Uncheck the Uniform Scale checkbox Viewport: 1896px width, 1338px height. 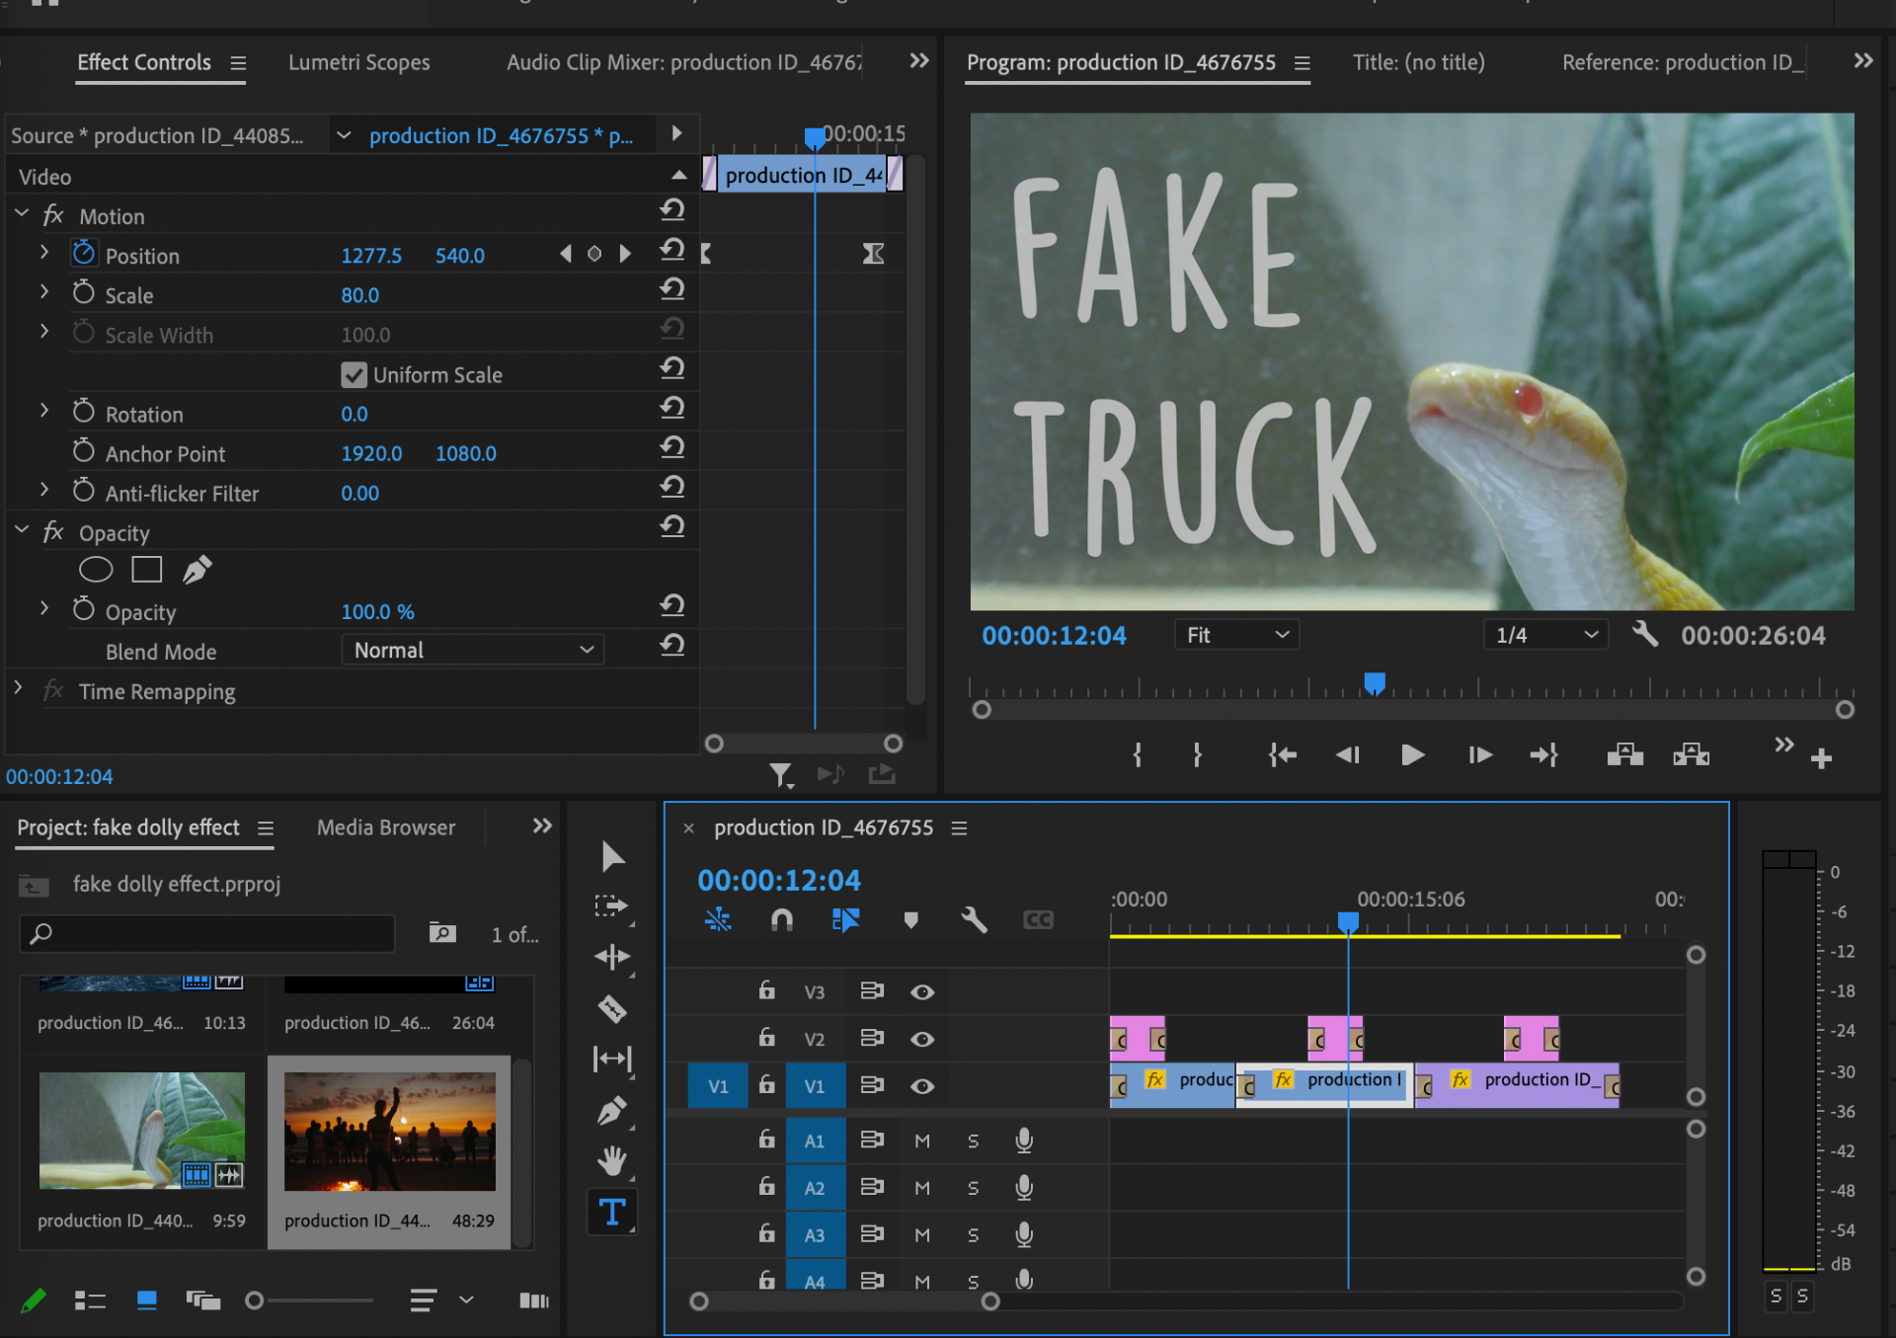[354, 375]
